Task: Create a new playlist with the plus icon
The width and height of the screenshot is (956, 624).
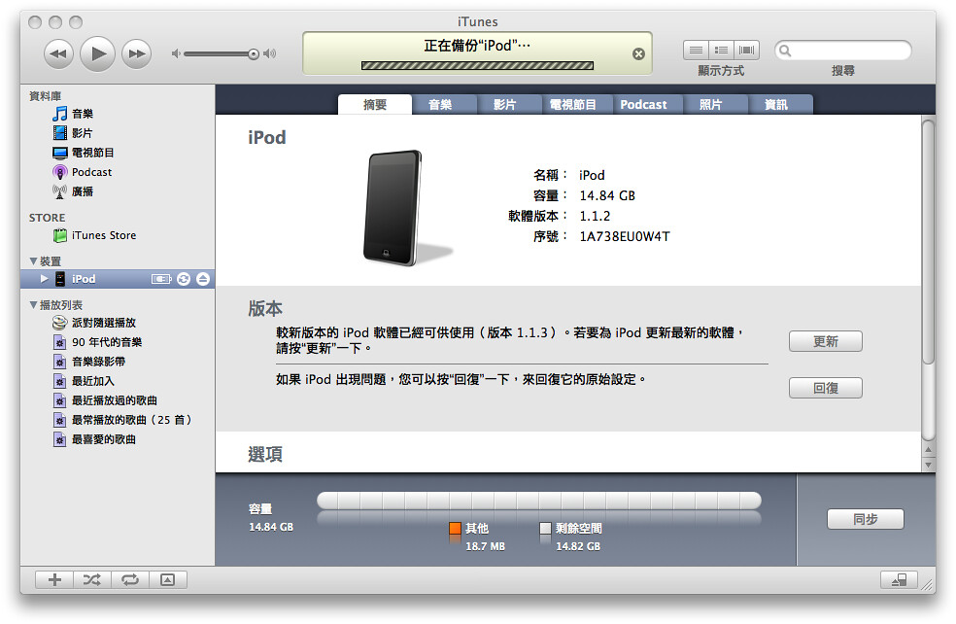Action: [53, 579]
